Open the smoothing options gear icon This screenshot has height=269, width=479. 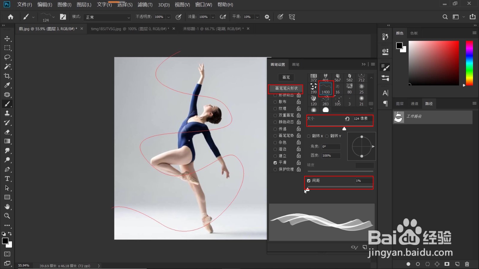point(267,17)
